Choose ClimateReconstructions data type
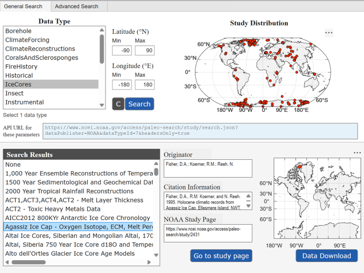Screen dimensions: 364x273 tap(51, 49)
